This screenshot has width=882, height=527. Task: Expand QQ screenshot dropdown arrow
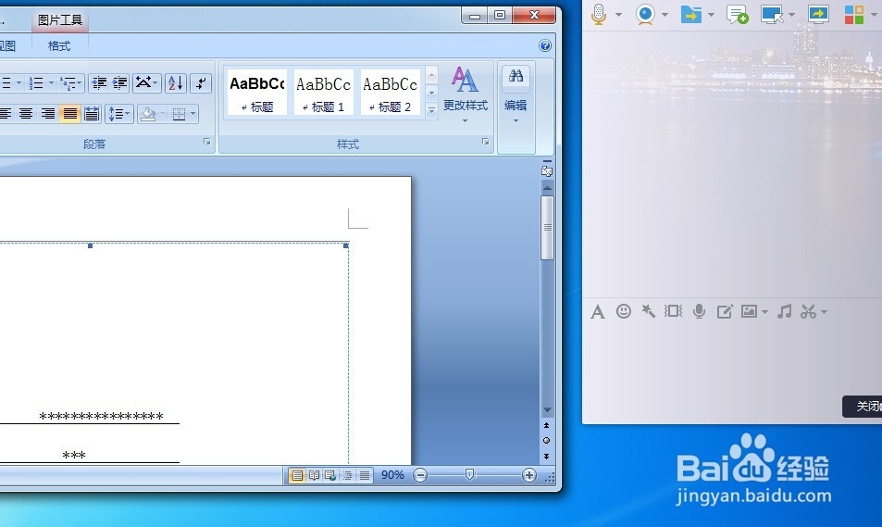pyautogui.click(x=824, y=312)
